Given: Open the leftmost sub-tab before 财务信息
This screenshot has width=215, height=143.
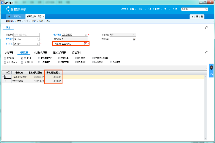Looking at the screenshot, I should click(x=9, y=53).
